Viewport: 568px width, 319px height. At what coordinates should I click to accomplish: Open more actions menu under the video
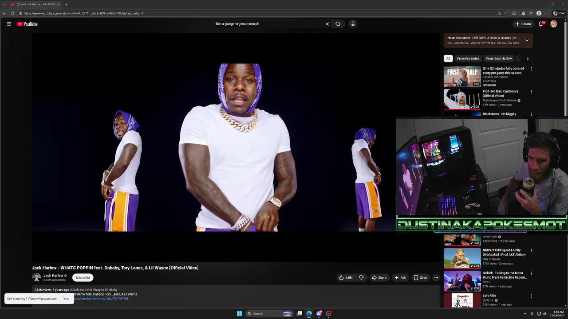[x=436, y=278]
